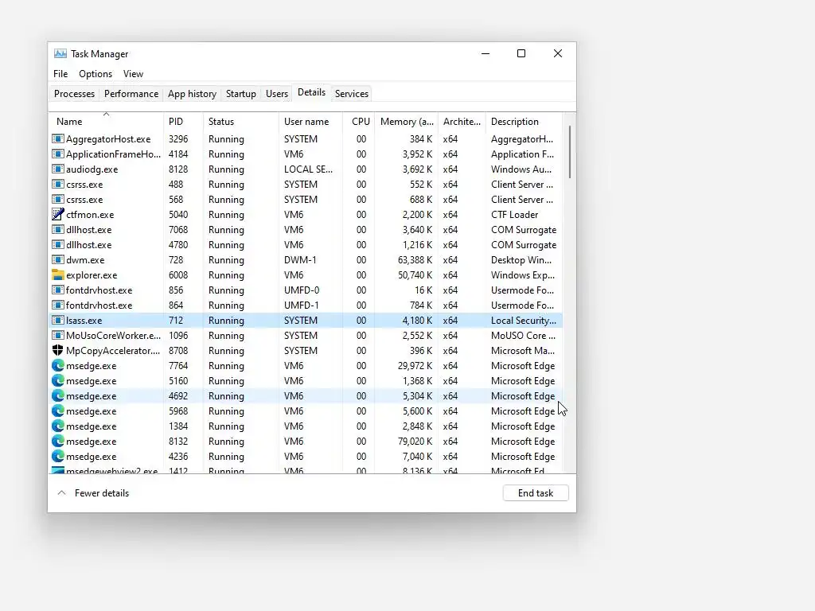Click the fontdrvhost.exe icon for PID 856
This screenshot has width=815, height=611.
pyautogui.click(x=57, y=290)
